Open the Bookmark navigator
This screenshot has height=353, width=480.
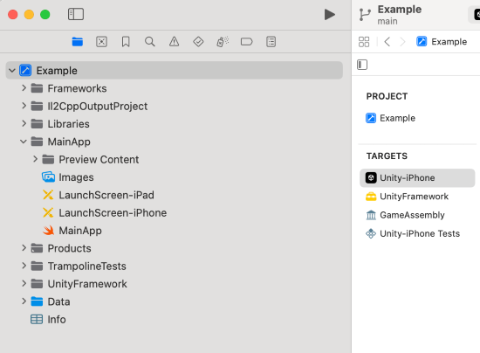[126, 42]
